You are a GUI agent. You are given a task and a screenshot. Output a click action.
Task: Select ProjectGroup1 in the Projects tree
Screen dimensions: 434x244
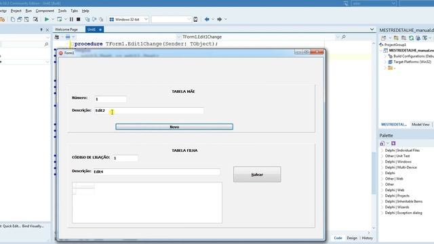(x=395, y=45)
